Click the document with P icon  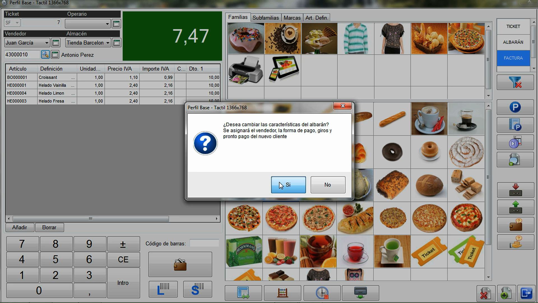tap(515, 125)
